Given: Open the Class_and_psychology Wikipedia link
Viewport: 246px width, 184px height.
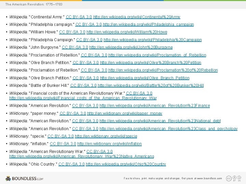Looking at the screenshot, I should [x=168, y=128].
